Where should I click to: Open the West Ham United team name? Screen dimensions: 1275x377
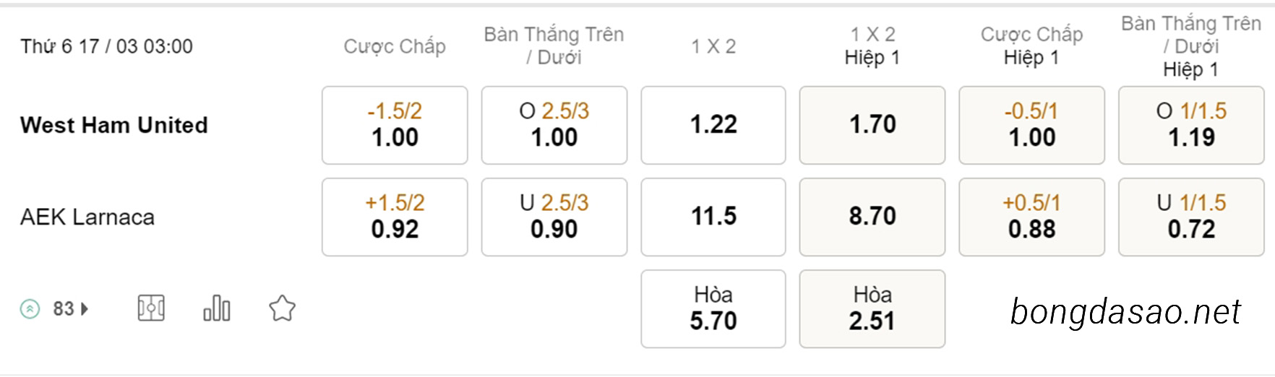(114, 125)
